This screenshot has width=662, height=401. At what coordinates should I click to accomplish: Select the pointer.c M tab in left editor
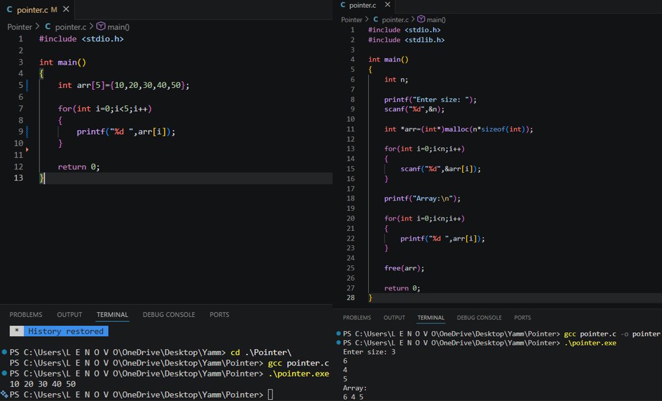(x=37, y=9)
